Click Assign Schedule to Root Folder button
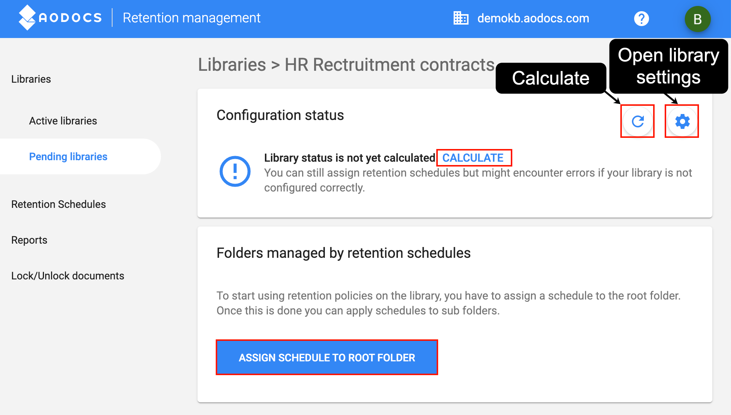Image resolution: width=731 pixels, height=415 pixels. 327,358
